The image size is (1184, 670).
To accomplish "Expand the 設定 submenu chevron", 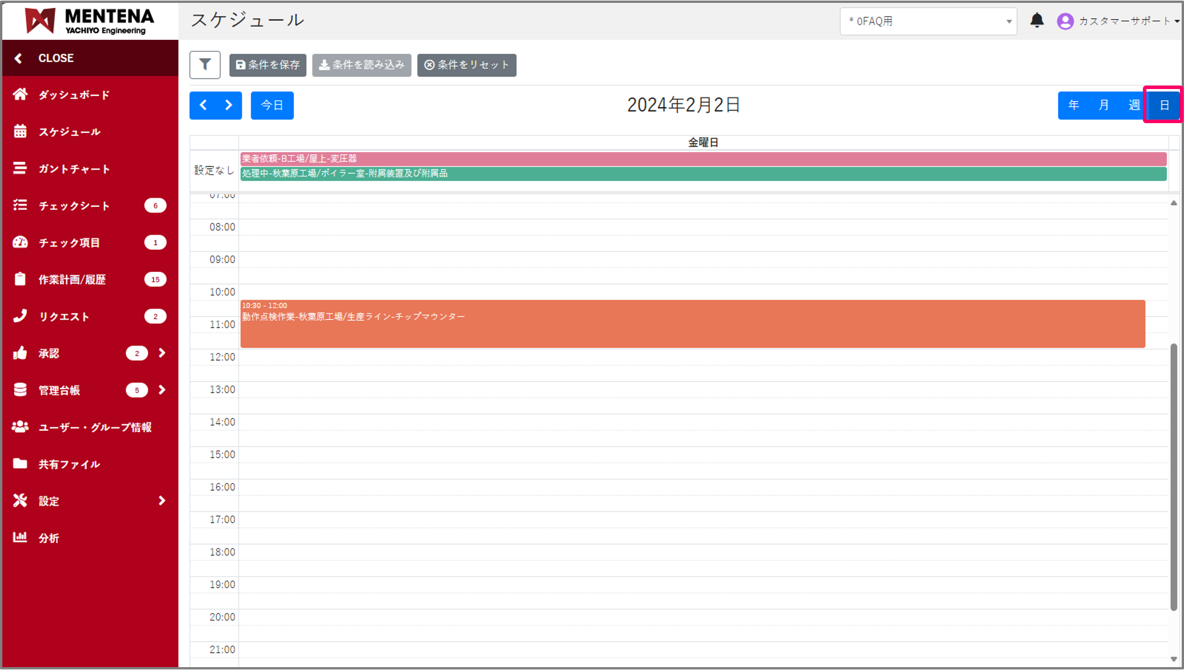I will coord(162,501).
